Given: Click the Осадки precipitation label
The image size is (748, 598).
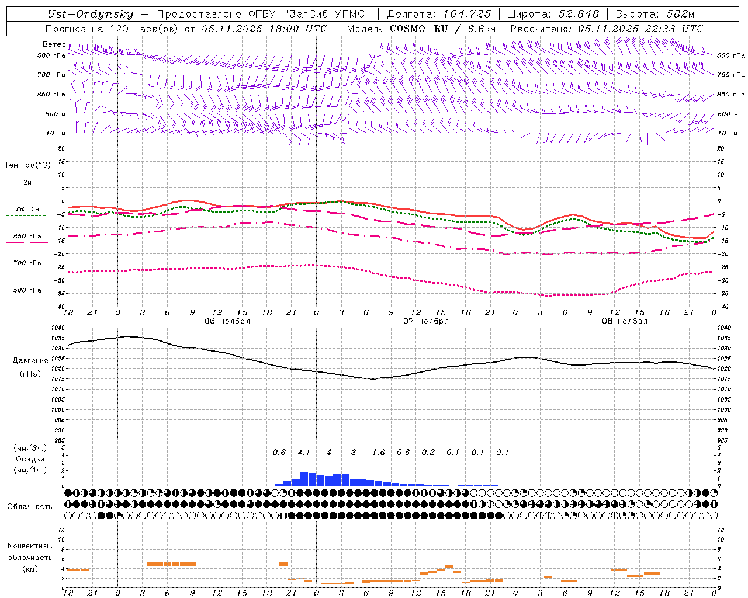Looking at the screenshot, I should click(x=30, y=459).
